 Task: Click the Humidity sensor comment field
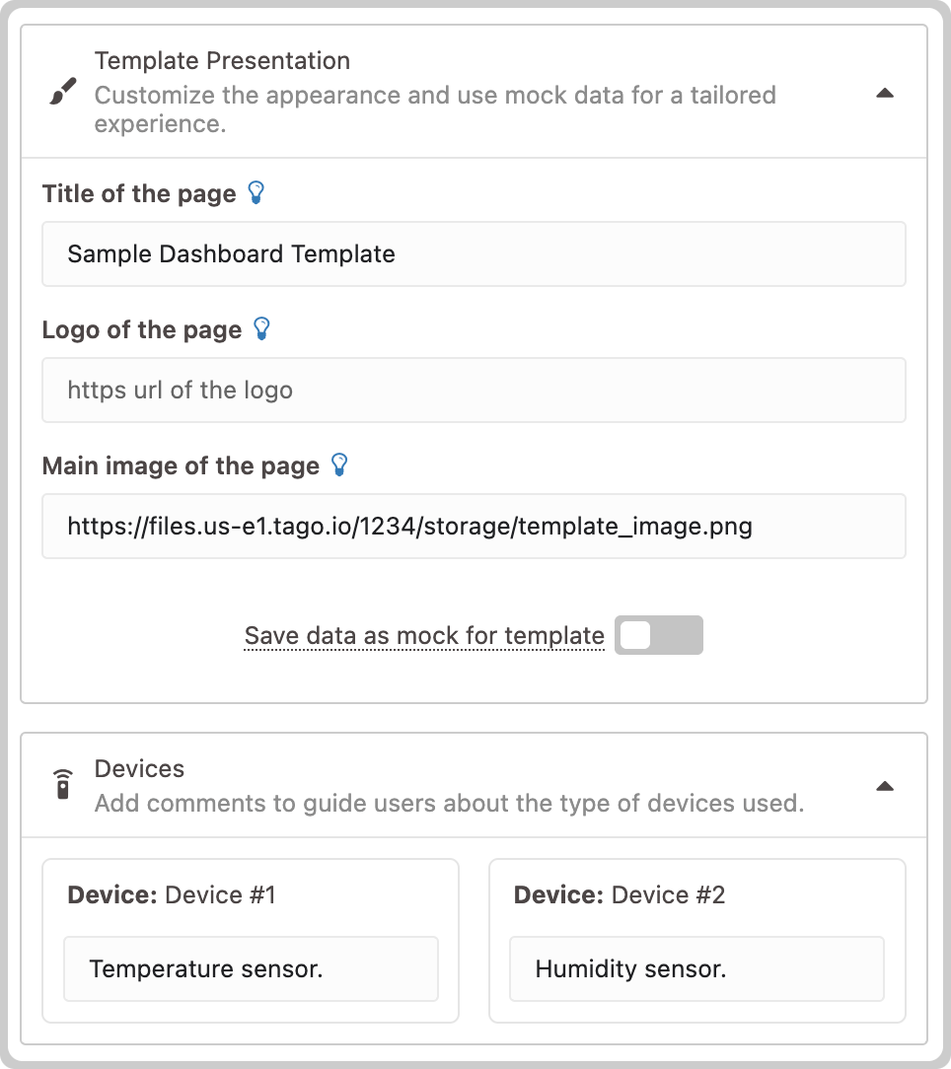tap(697, 968)
